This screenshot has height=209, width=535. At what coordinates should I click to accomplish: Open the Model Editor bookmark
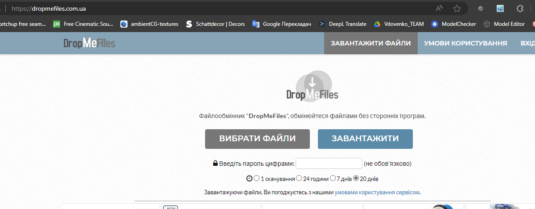click(504, 24)
